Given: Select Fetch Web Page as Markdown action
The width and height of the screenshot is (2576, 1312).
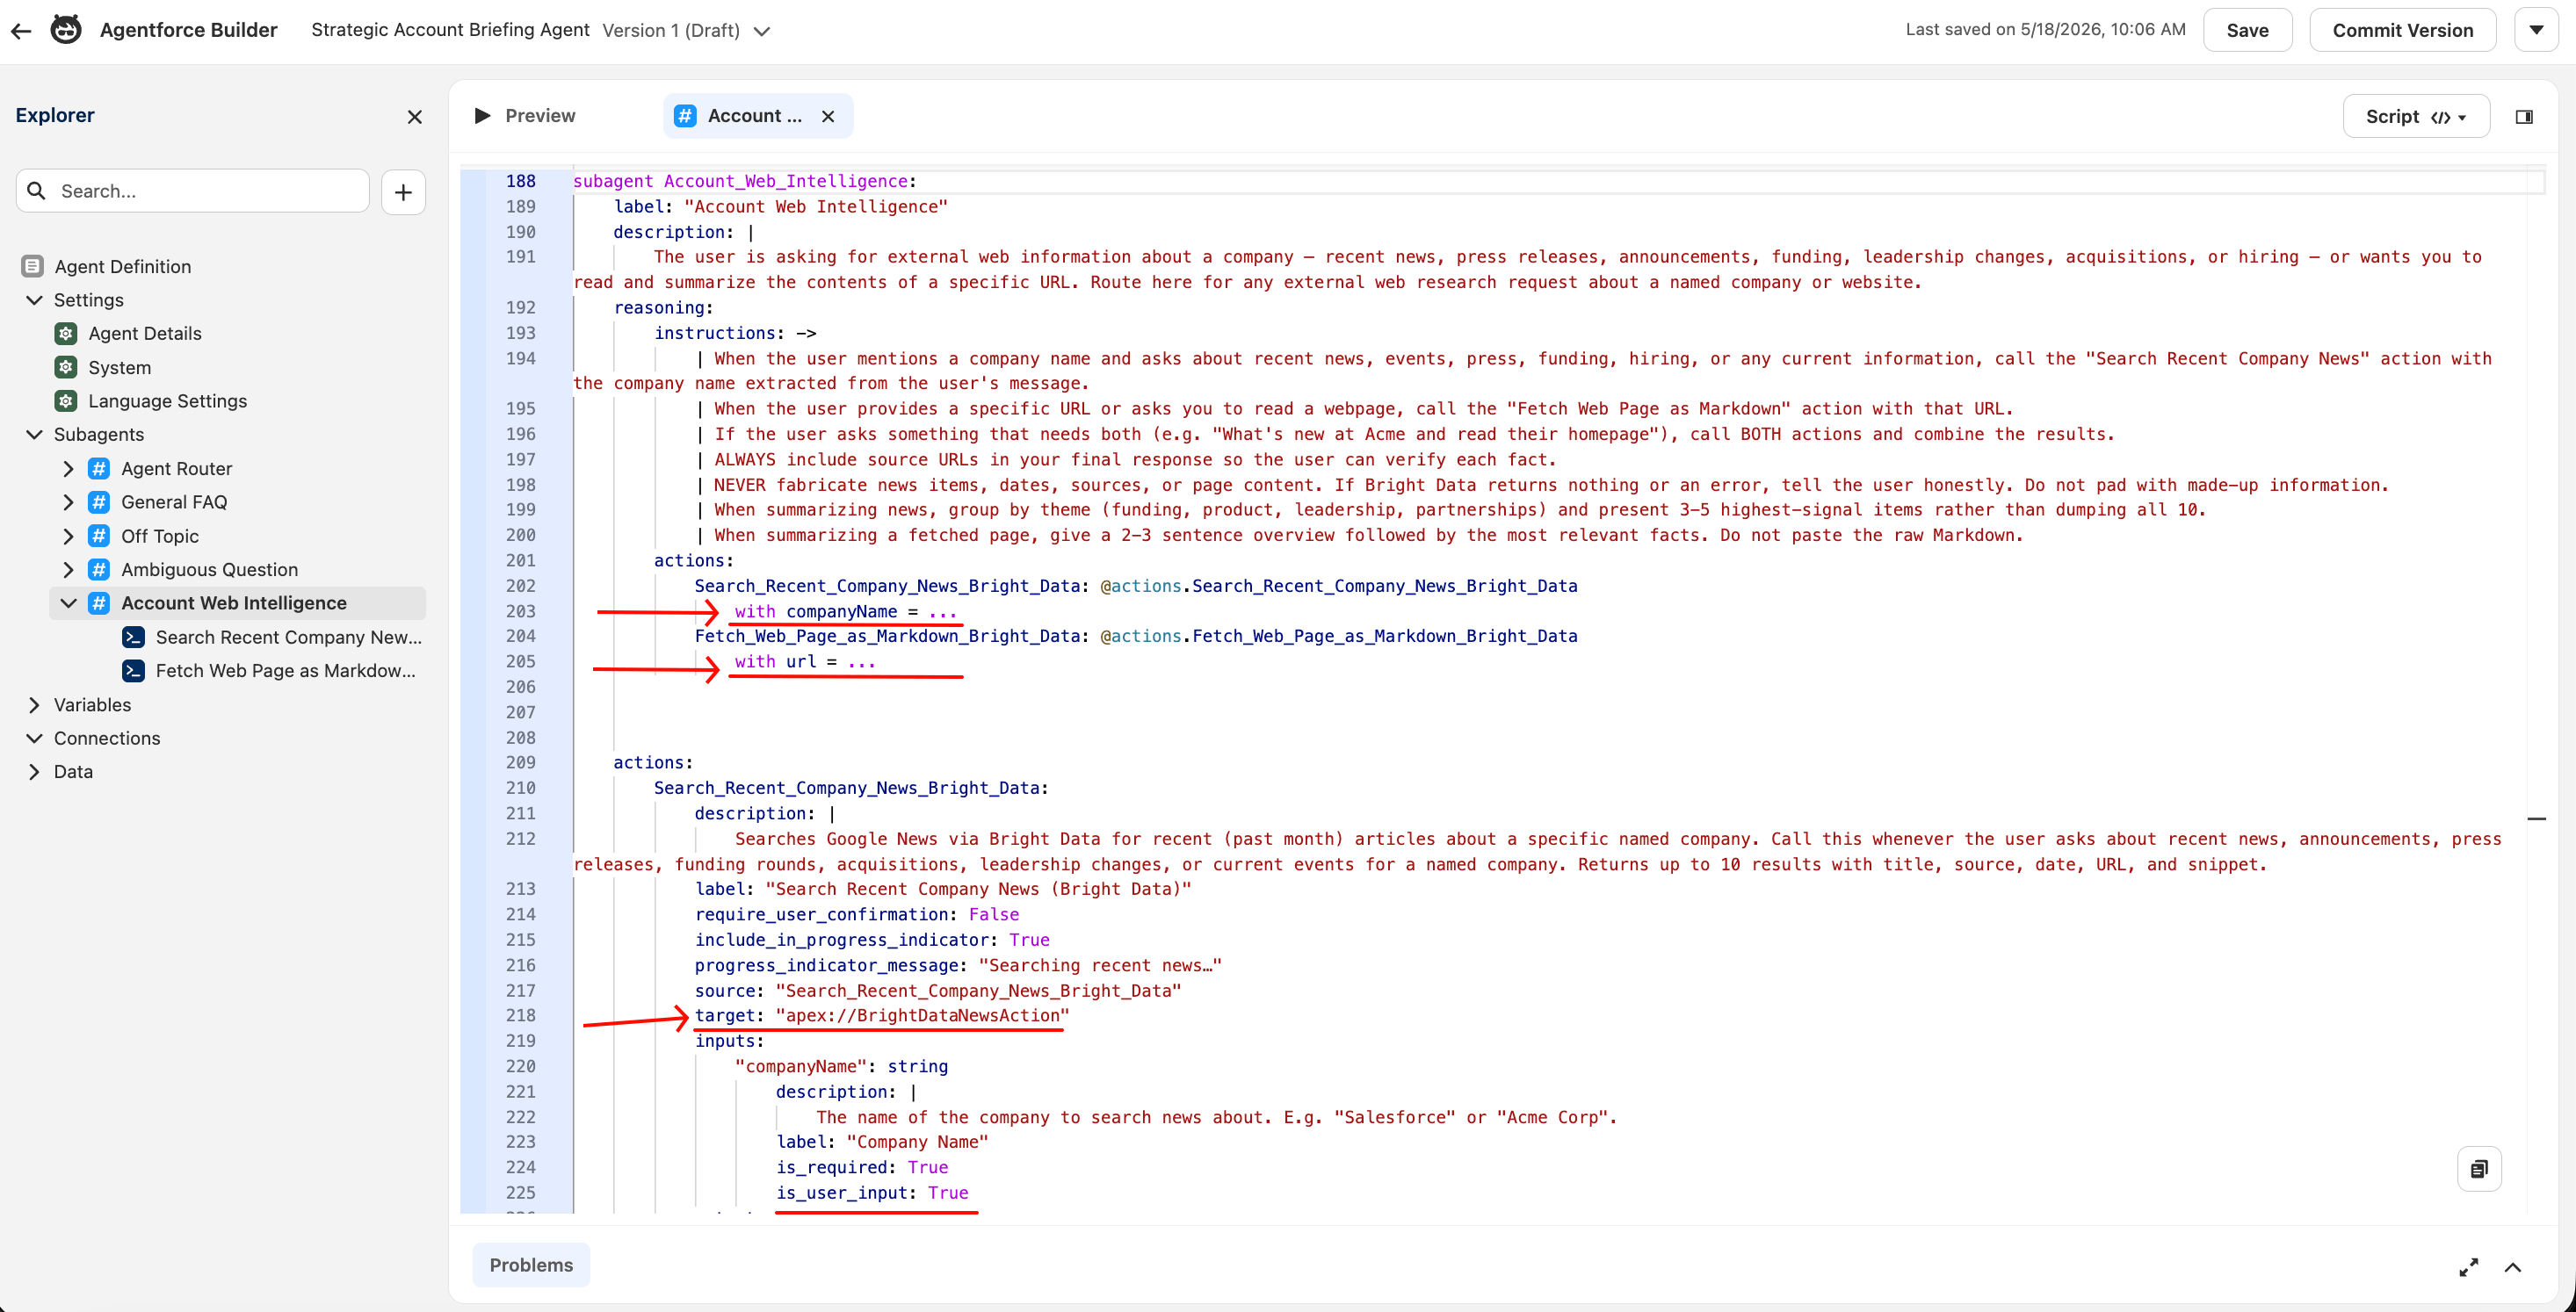Looking at the screenshot, I should point(285,670).
